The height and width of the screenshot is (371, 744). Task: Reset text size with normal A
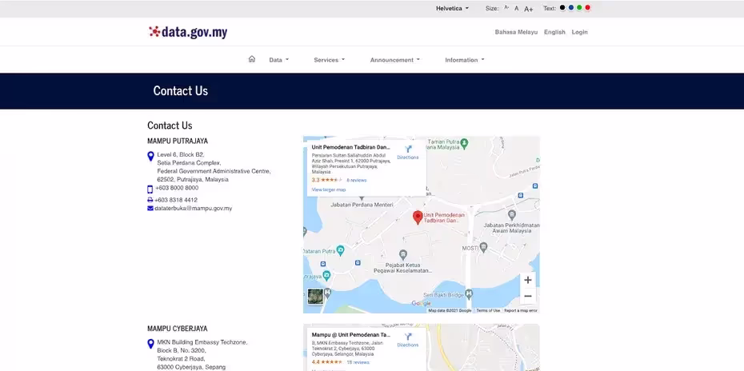coord(517,8)
